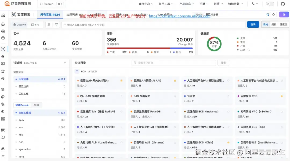This screenshot has width=290, height=161.
Task: Select the synthetics domain filter
Action: click(x=40, y=149)
